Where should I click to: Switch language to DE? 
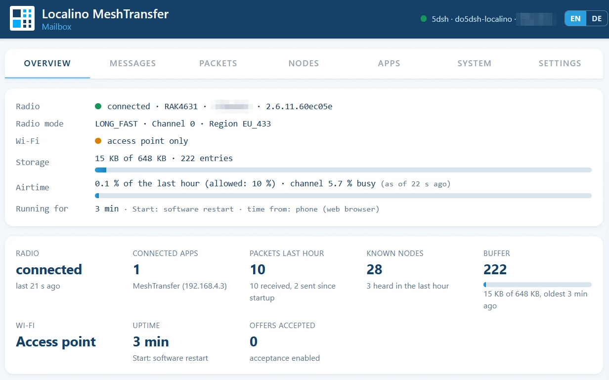(597, 19)
